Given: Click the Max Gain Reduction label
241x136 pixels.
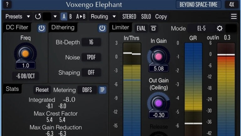Looking at the screenshot, I should 56,127.
